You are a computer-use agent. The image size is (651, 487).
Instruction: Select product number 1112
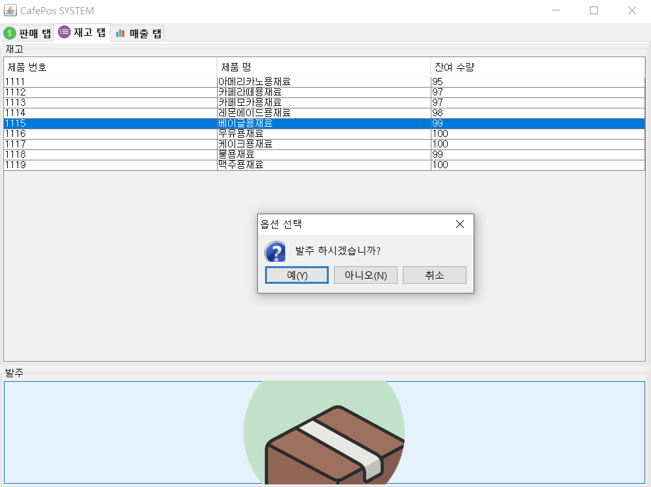110,92
